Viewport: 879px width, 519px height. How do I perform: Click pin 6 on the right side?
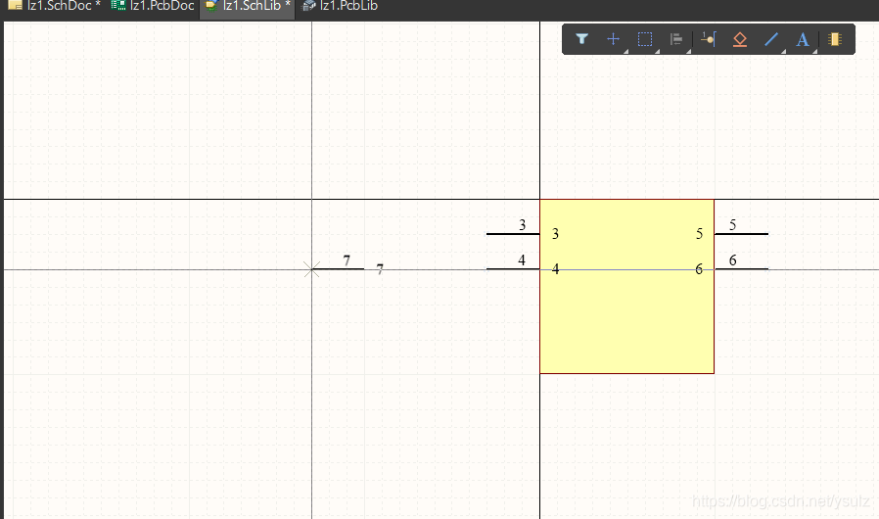(x=741, y=268)
